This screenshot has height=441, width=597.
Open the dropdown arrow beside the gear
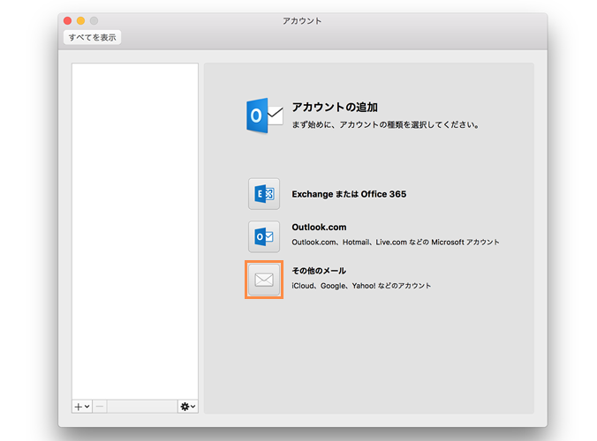[193, 407]
